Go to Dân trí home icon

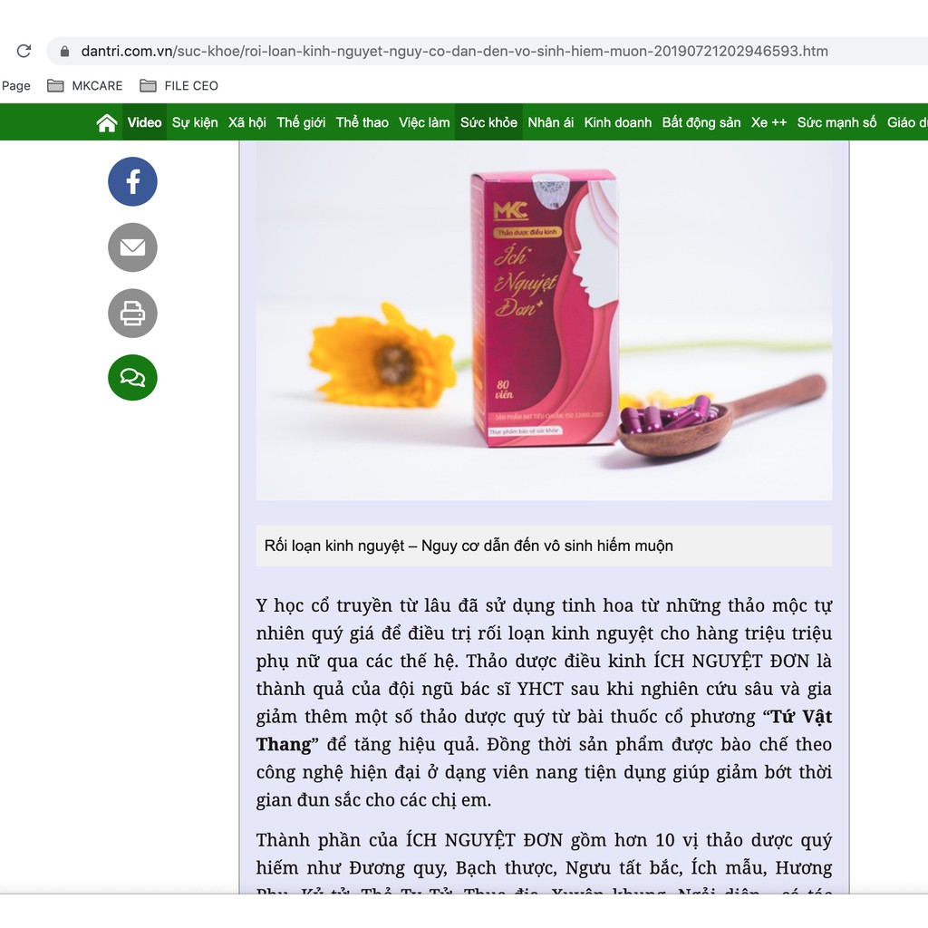pyautogui.click(x=107, y=122)
